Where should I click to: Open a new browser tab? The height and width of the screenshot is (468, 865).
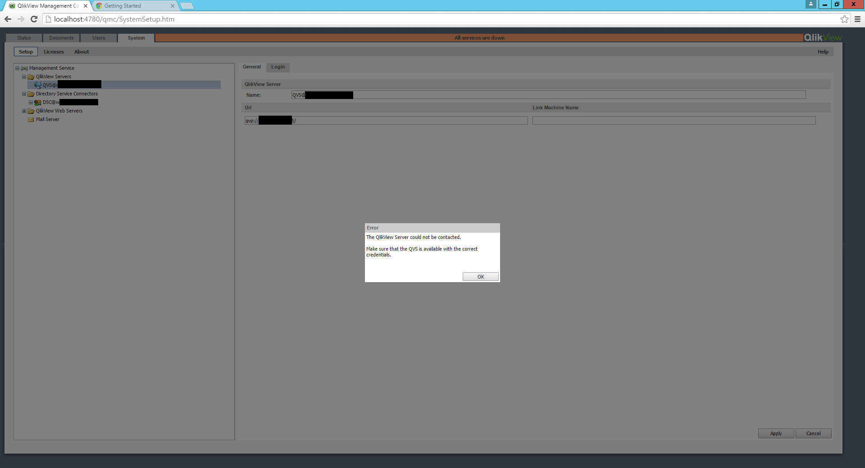click(187, 6)
